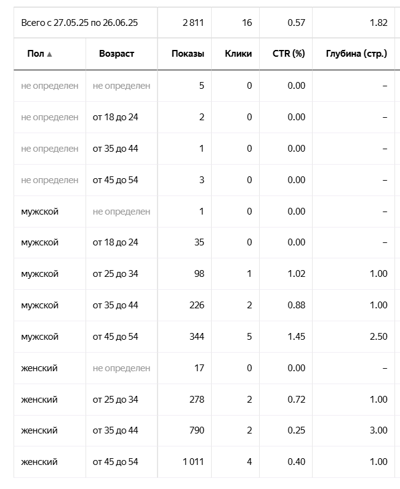Viewport: 400px width, 489px height.
Task: Click the impressions value 1 011
Action: tap(193, 462)
